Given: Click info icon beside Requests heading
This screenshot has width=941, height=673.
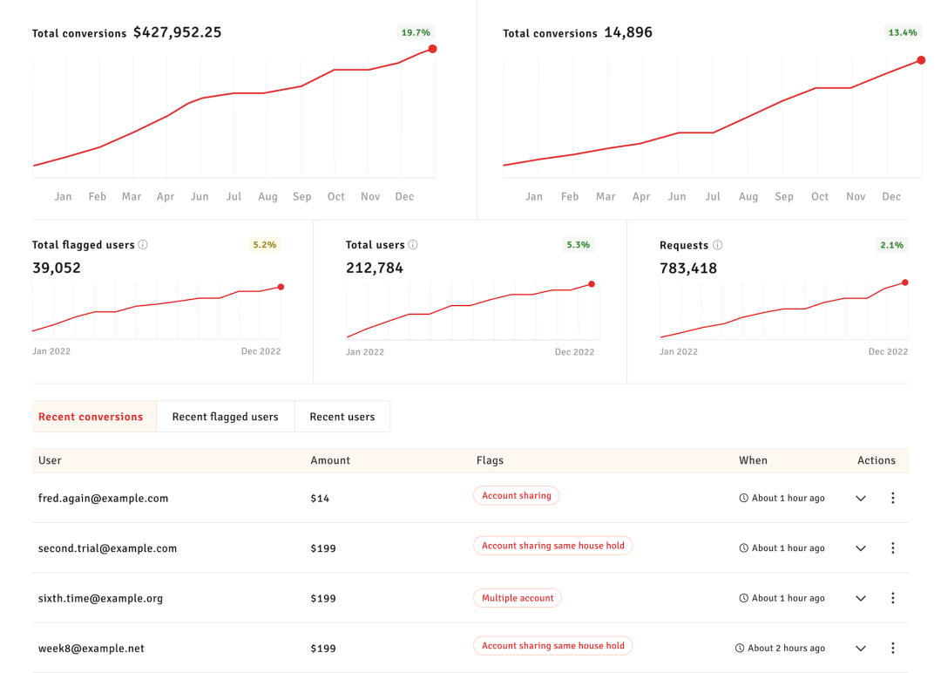Looking at the screenshot, I should pos(717,245).
